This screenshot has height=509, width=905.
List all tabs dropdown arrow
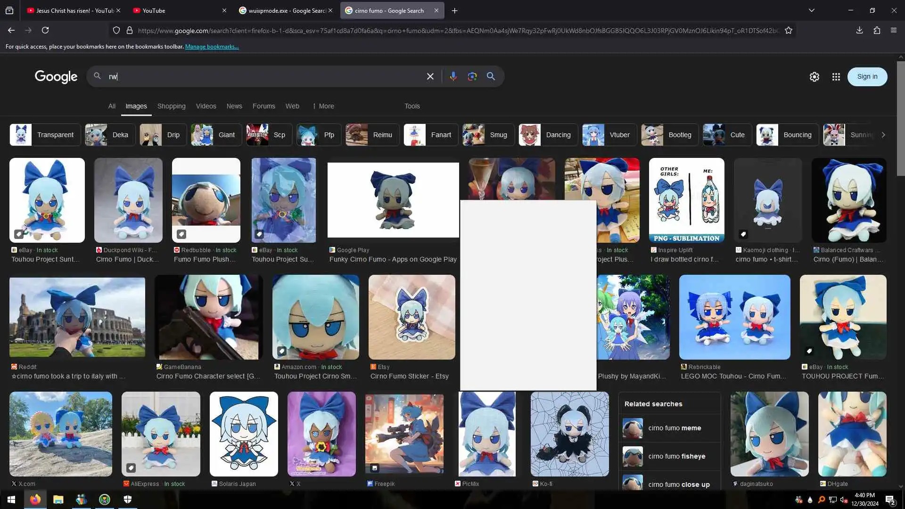[811, 10]
